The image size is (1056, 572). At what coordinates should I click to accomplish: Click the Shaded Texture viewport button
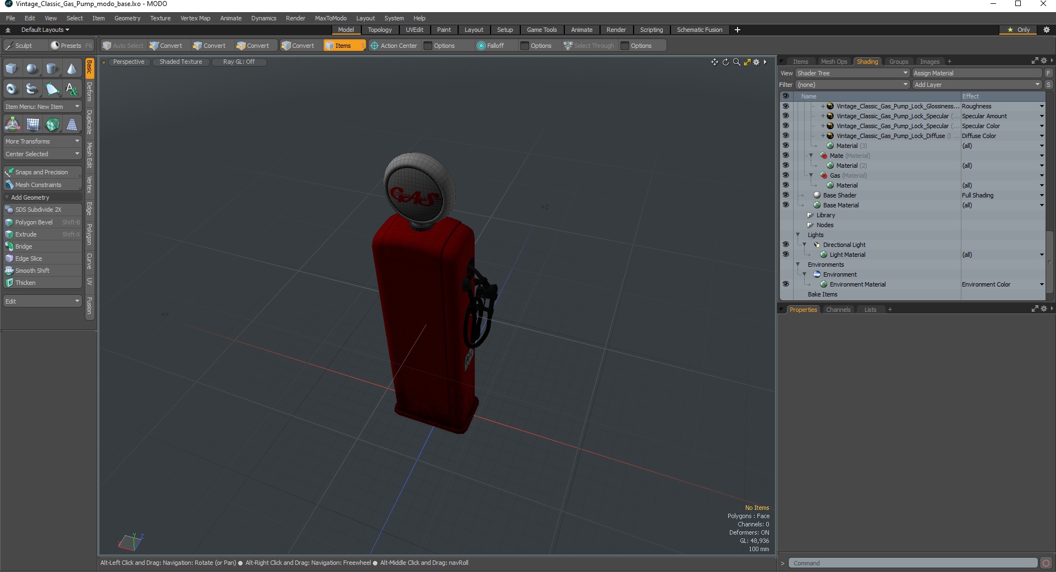pos(180,62)
